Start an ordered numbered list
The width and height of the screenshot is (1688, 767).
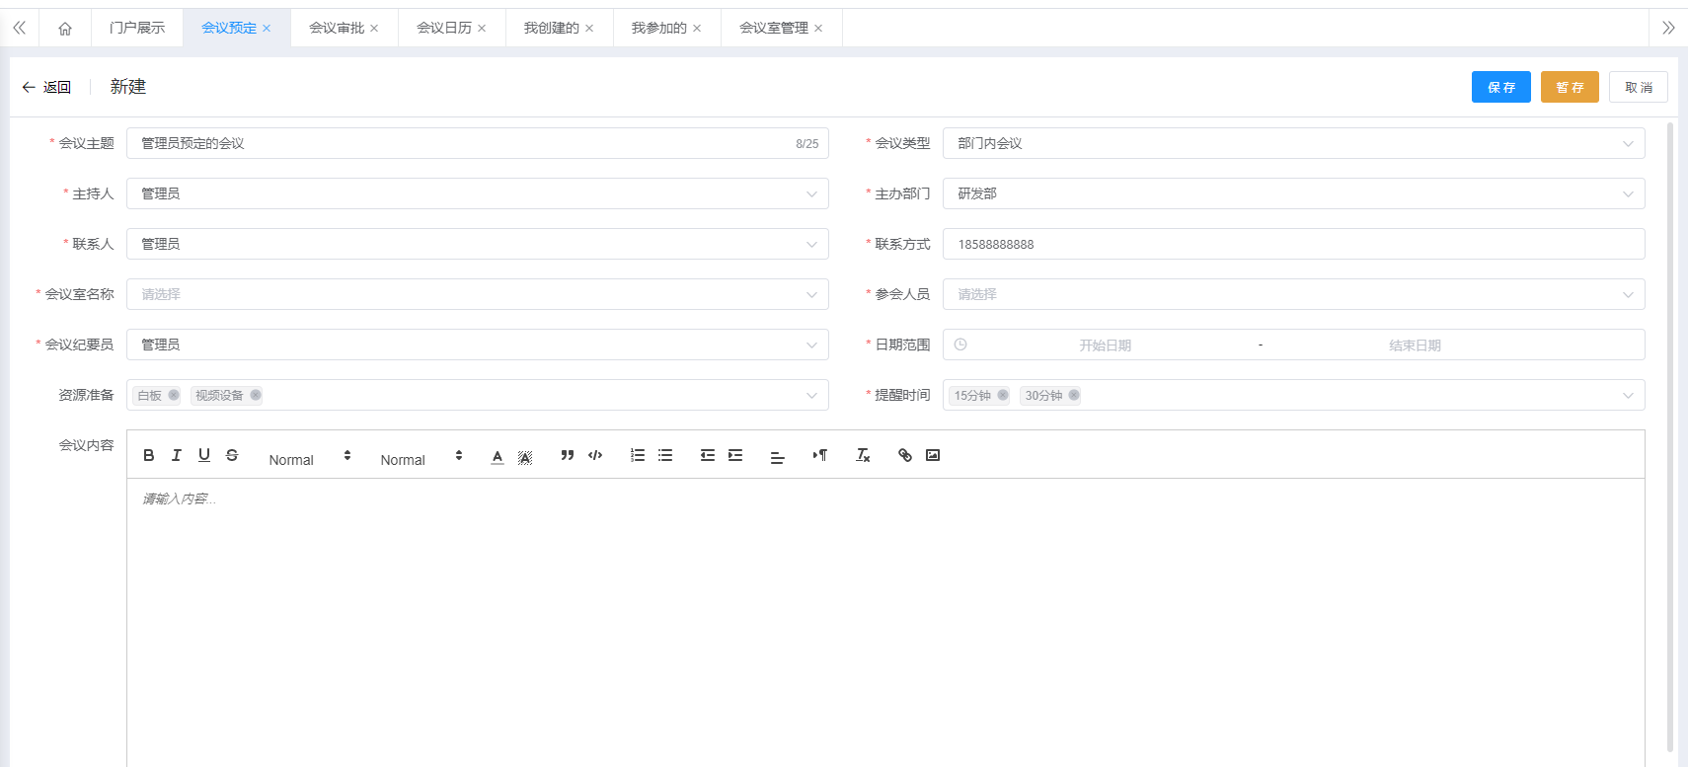point(638,455)
